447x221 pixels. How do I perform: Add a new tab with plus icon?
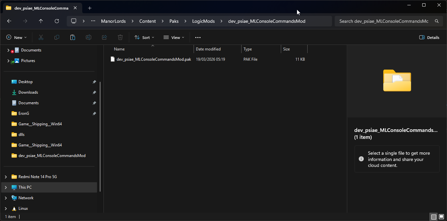point(90,8)
